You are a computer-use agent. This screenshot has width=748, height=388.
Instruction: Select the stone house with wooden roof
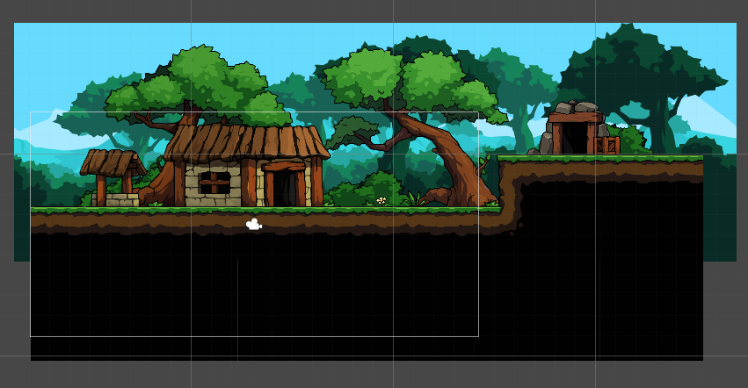pyautogui.click(x=246, y=165)
